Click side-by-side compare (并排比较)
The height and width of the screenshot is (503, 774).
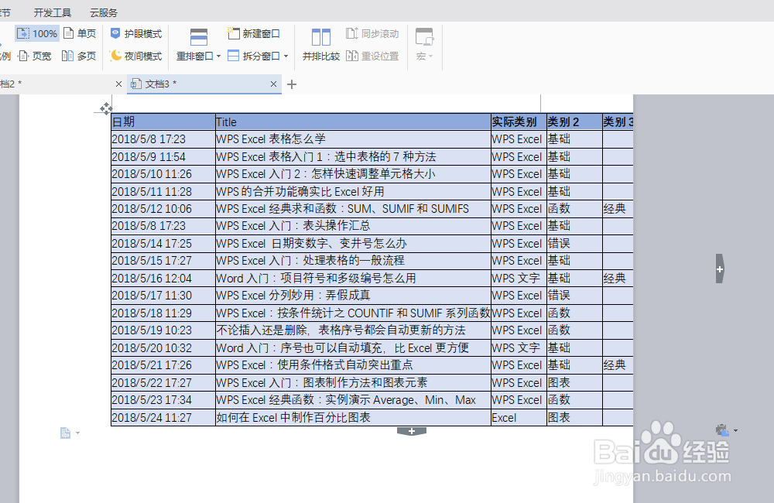point(321,45)
